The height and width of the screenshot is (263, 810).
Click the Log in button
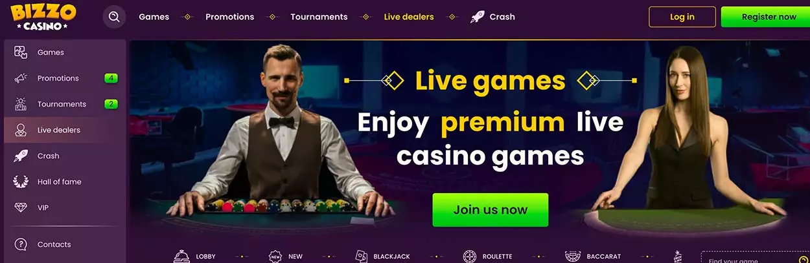click(682, 17)
